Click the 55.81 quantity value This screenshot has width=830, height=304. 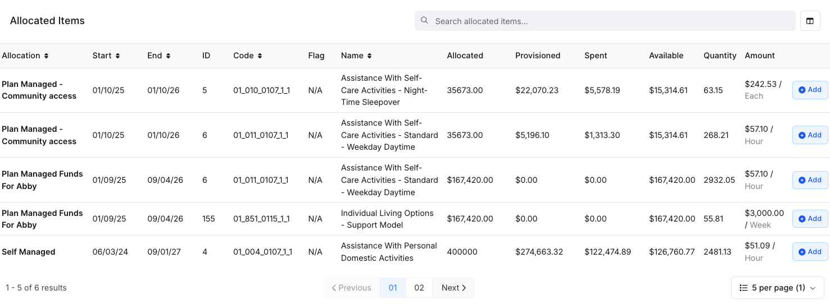(714, 219)
